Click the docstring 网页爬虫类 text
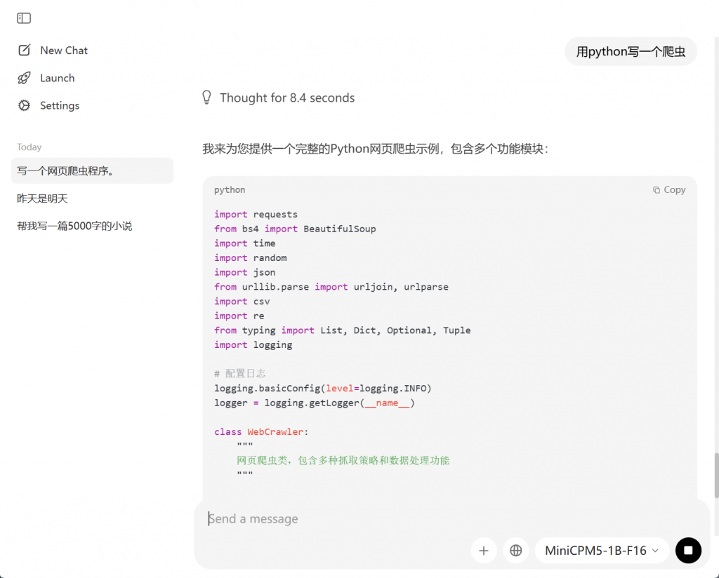The height and width of the screenshot is (578, 719). 343,460
